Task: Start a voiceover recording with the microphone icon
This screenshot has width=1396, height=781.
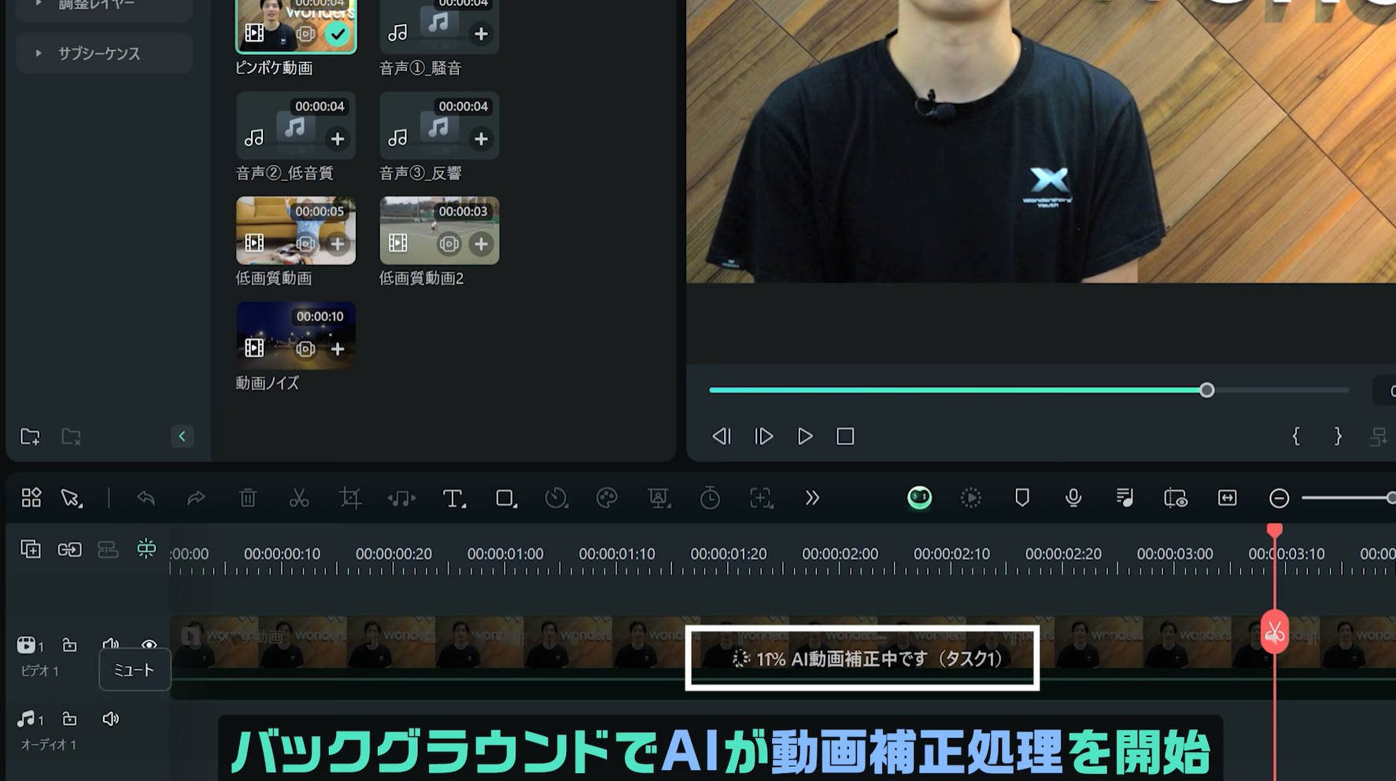Action: (x=1073, y=498)
